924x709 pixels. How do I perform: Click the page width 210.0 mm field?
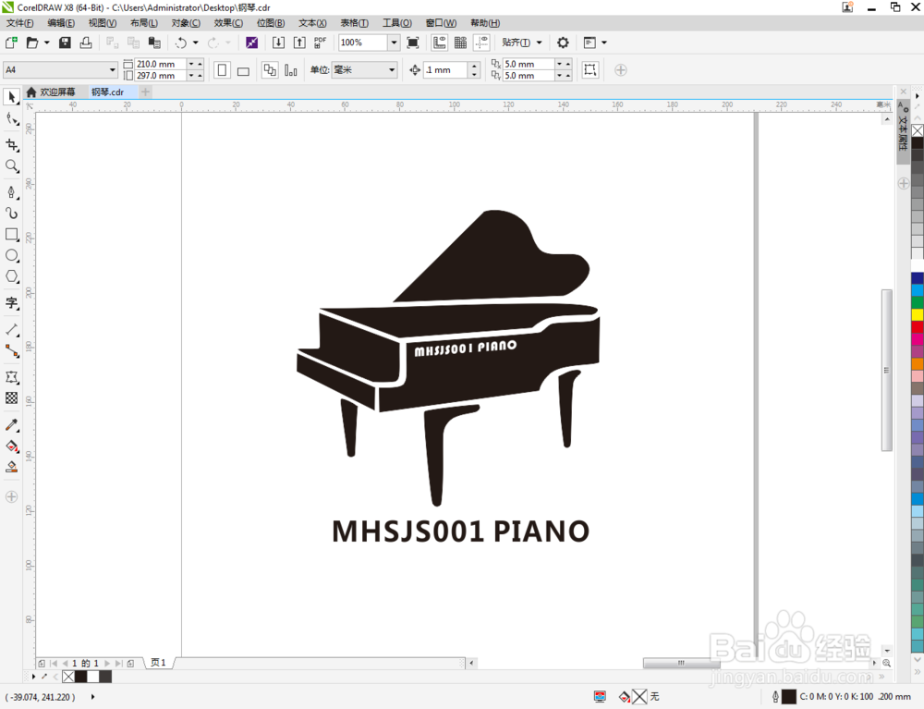[x=160, y=64]
